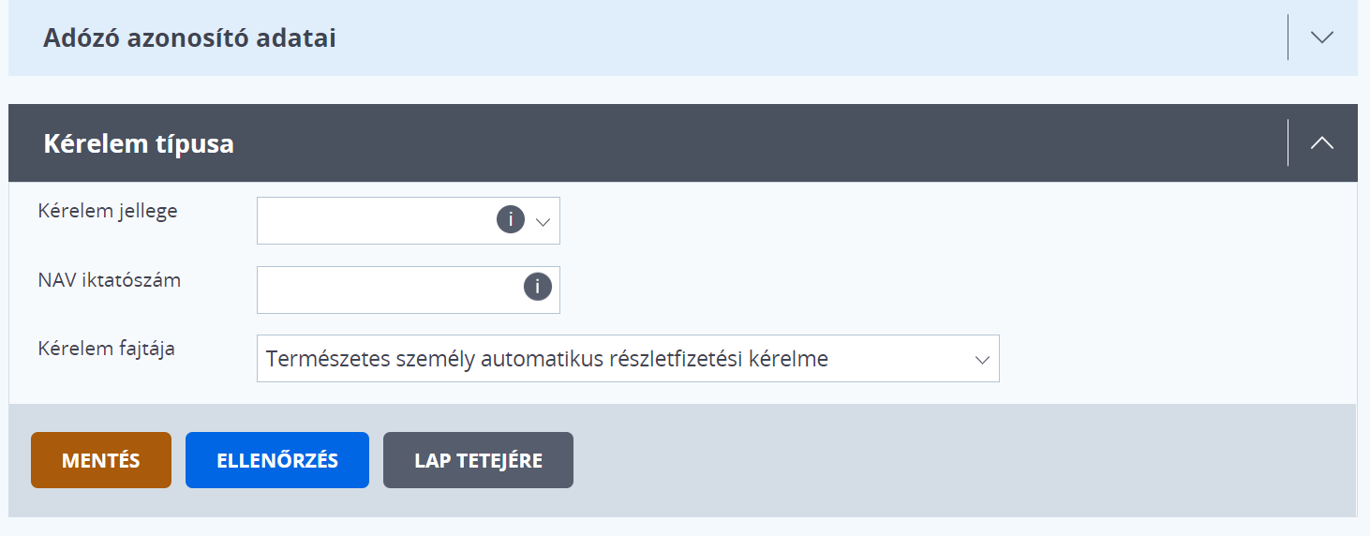Show info icon for NAV iktatószám
Image resolution: width=1370 pixels, height=536 pixels.
coord(537,287)
